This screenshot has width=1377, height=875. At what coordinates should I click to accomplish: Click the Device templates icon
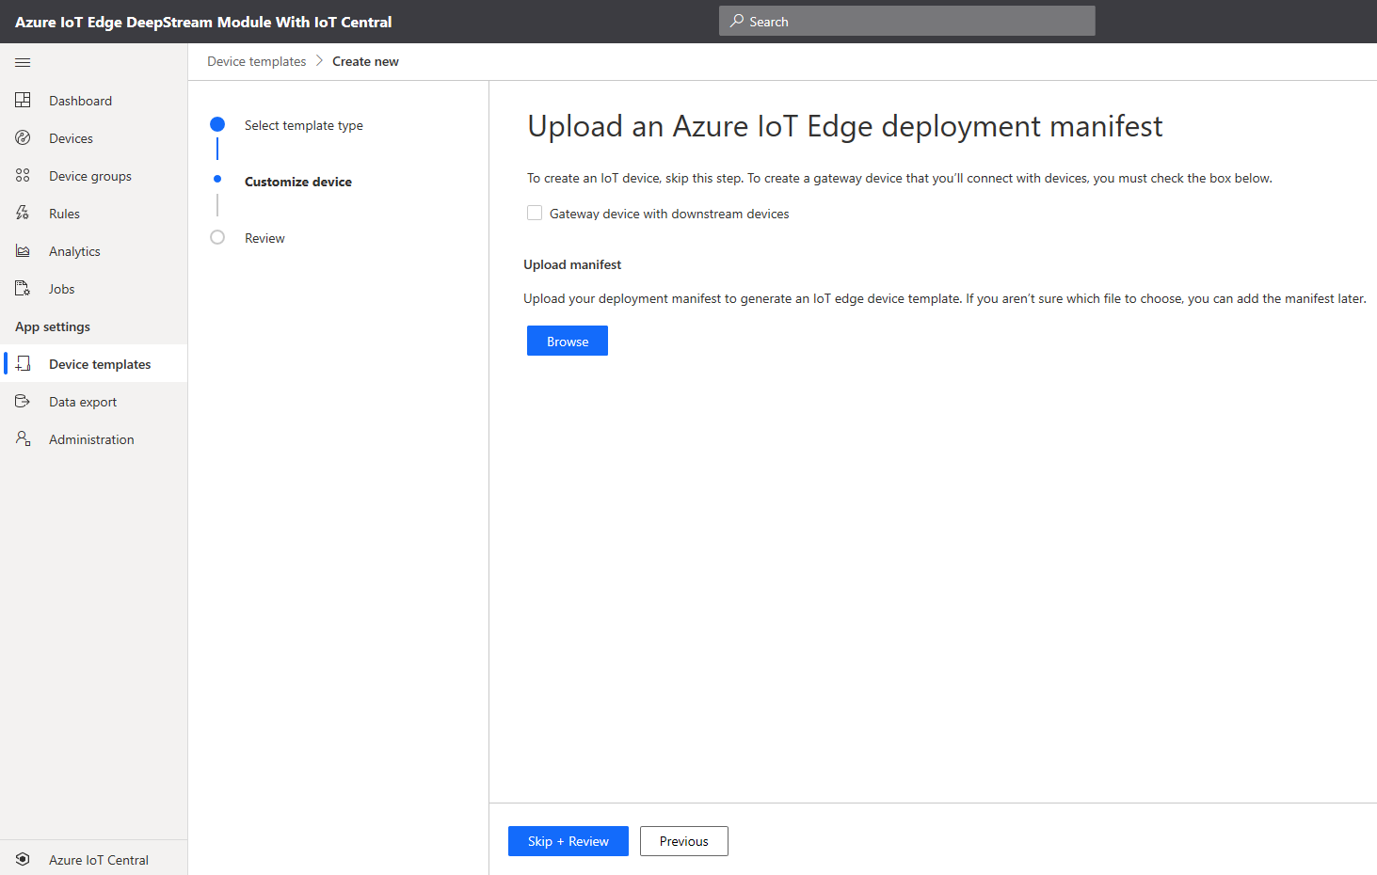pos(23,363)
